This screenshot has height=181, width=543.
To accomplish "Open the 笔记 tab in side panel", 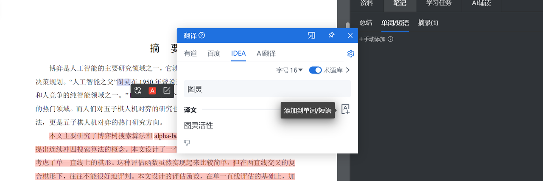I will click(400, 4).
